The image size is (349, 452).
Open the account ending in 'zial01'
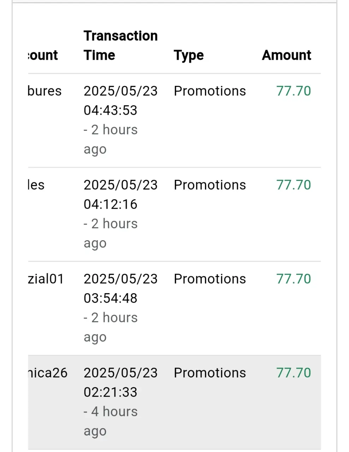tap(46, 279)
